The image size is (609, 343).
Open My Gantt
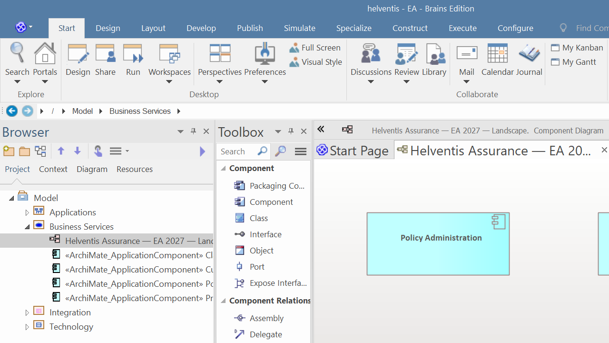point(574,62)
